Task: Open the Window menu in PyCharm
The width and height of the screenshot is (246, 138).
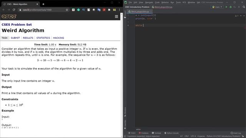Action: click(191, 2)
